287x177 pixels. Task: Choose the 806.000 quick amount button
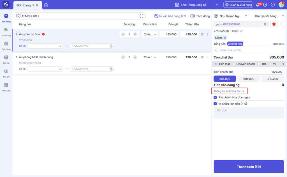249,79
